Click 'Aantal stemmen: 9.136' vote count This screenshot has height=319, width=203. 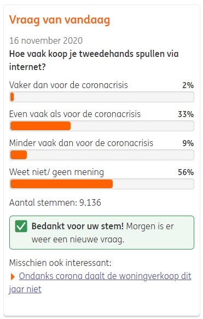pos(55,202)
